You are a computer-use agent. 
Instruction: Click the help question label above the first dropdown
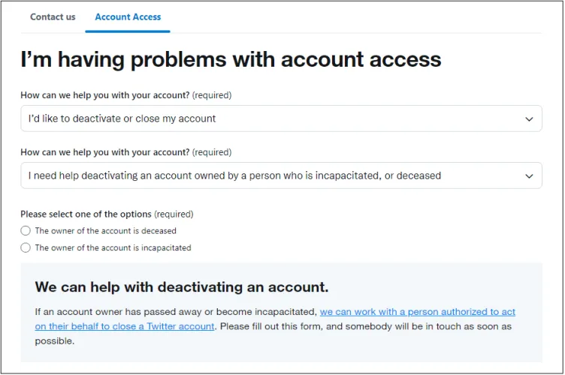tap(105, 95)
